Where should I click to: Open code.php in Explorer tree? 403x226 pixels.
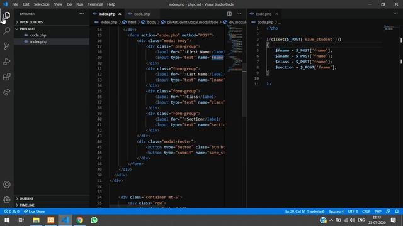pyautogui.click(x=52, y=35)
